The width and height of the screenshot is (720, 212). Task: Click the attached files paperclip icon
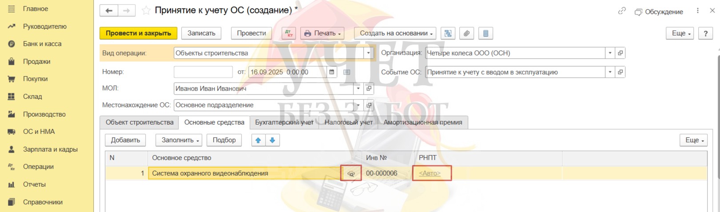(x=466, y=33)
